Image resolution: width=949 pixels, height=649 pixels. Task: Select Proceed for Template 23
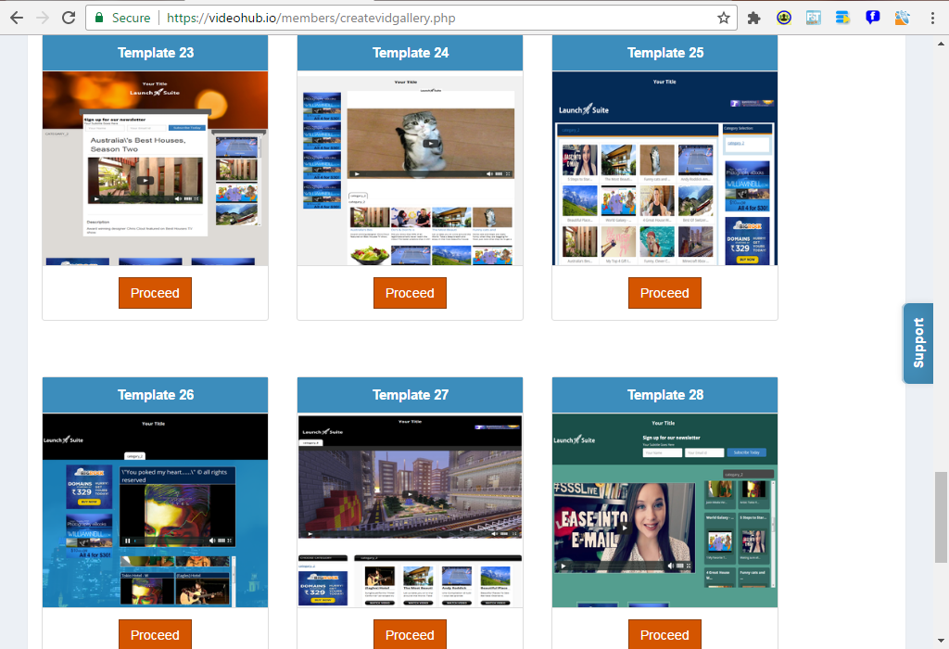155,292
